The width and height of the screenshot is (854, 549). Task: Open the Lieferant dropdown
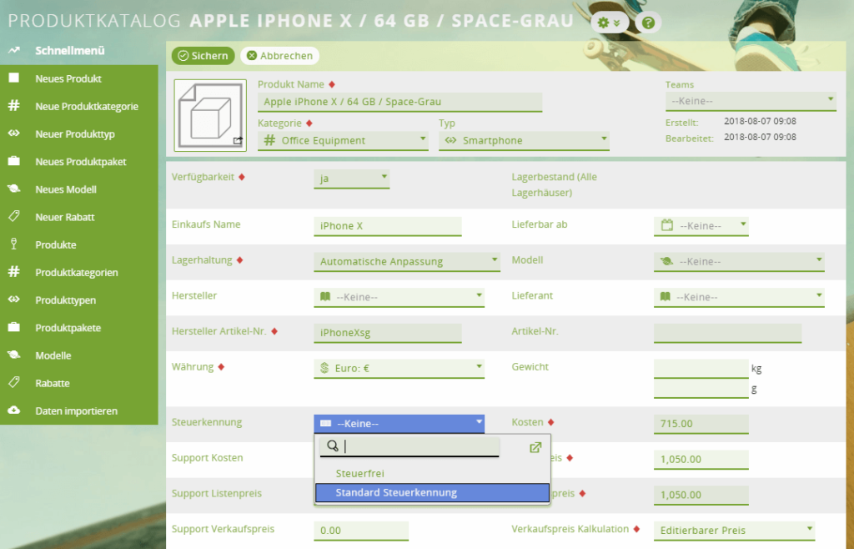pos(739,297)
